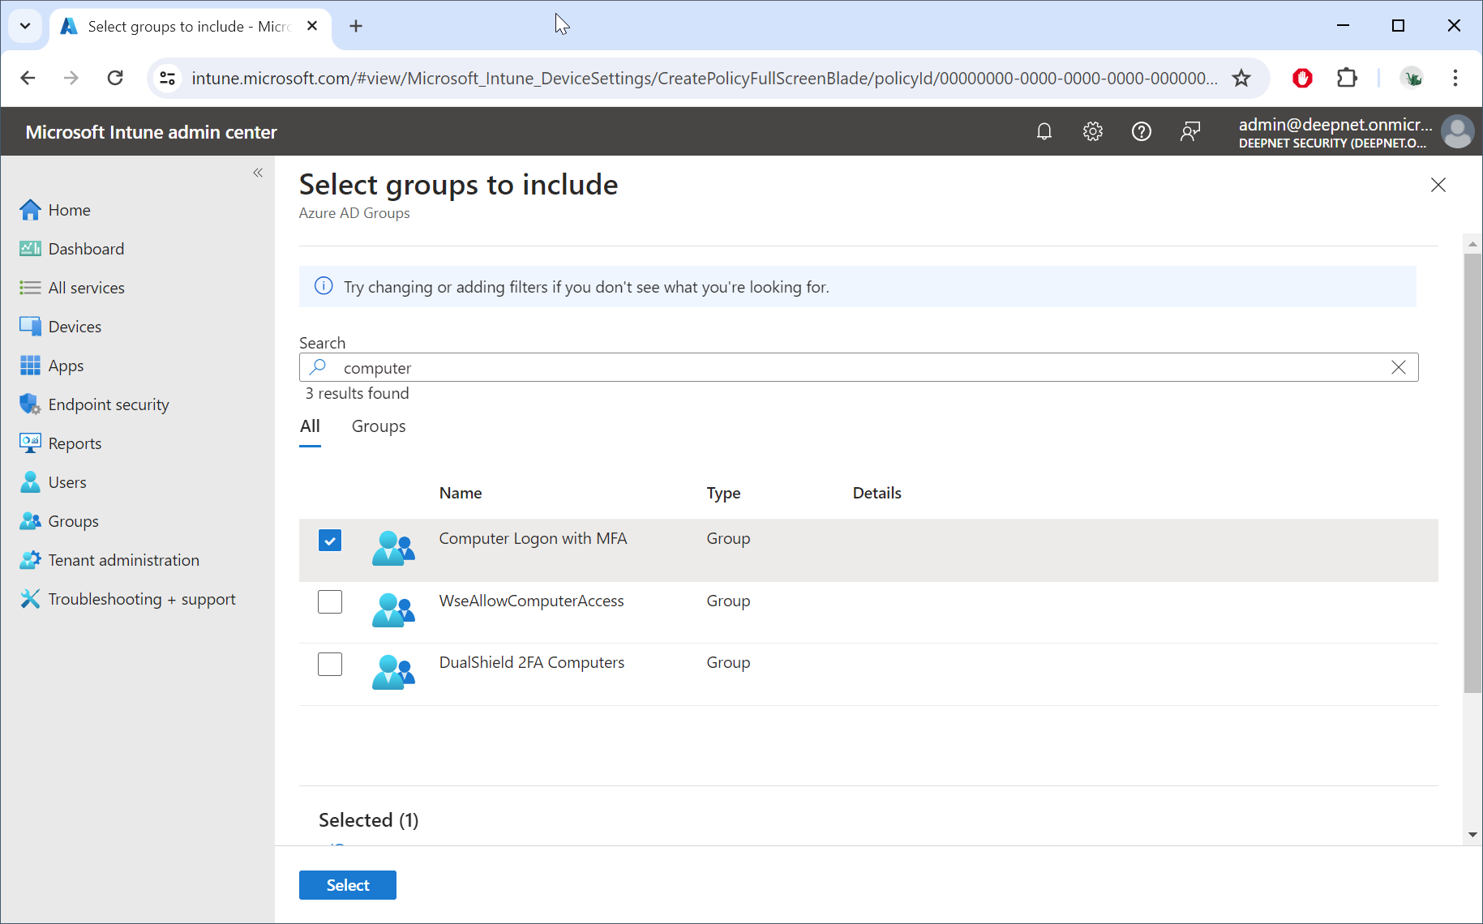The width and height of the screenshot is (1483, 924).
Task: Uncheck Computer Logon with MFA group
Action: (330, 540)
